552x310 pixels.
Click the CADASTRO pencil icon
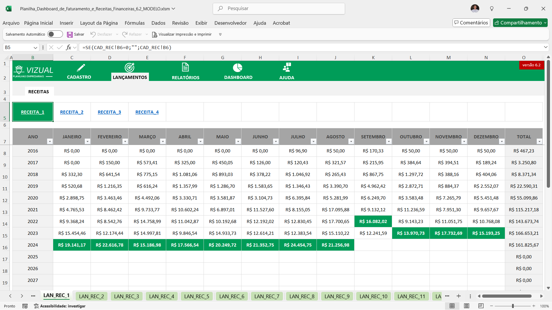[x=81, y=68]
